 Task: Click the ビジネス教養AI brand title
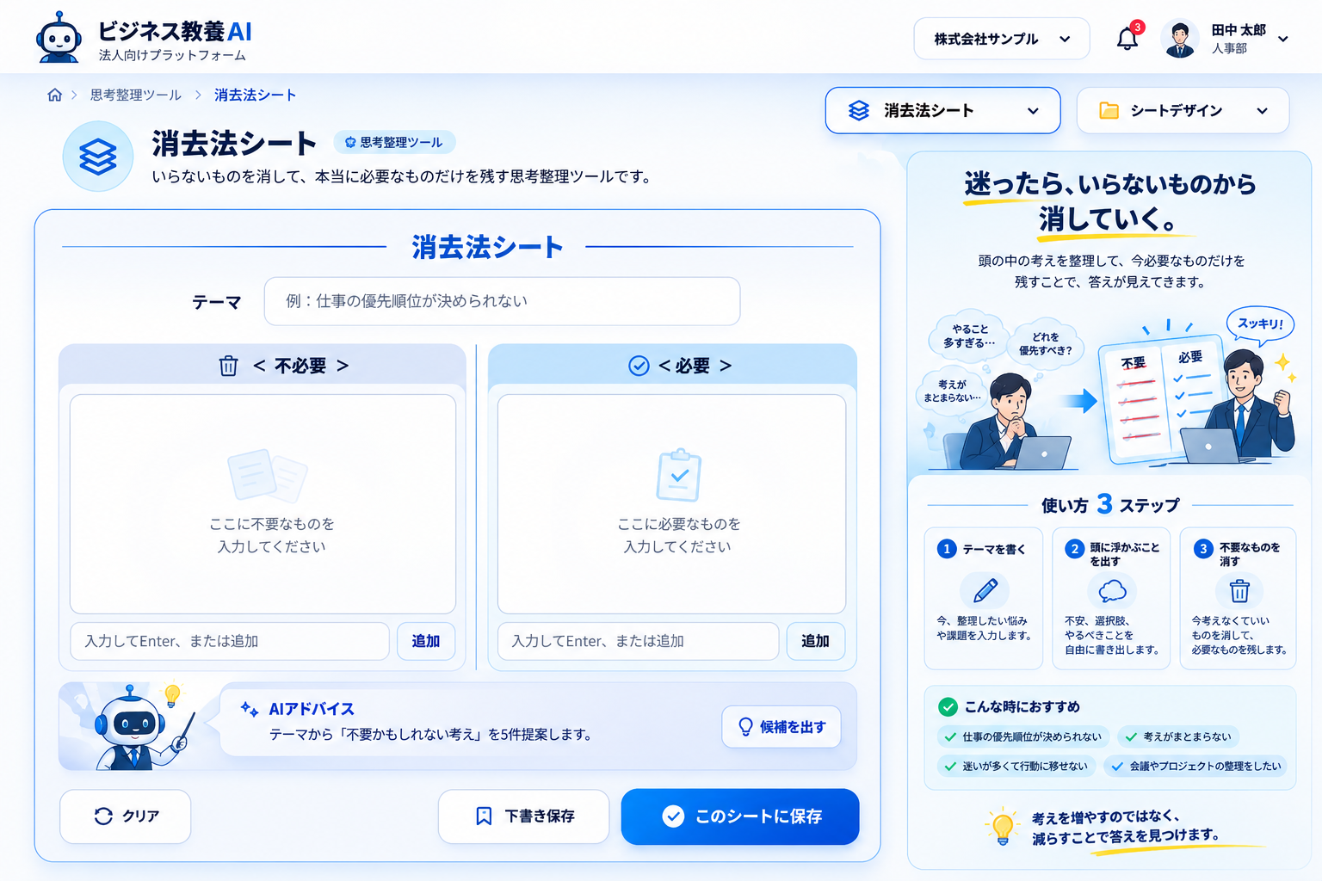(175, 32)
